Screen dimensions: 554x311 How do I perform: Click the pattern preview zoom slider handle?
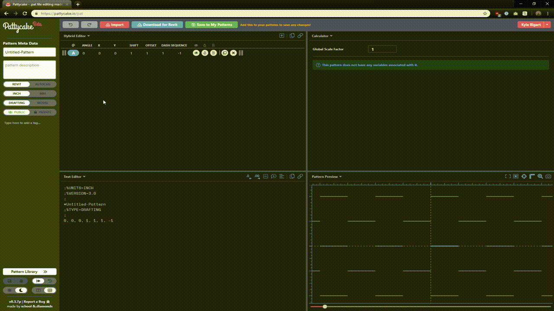[x=325, y=307]
